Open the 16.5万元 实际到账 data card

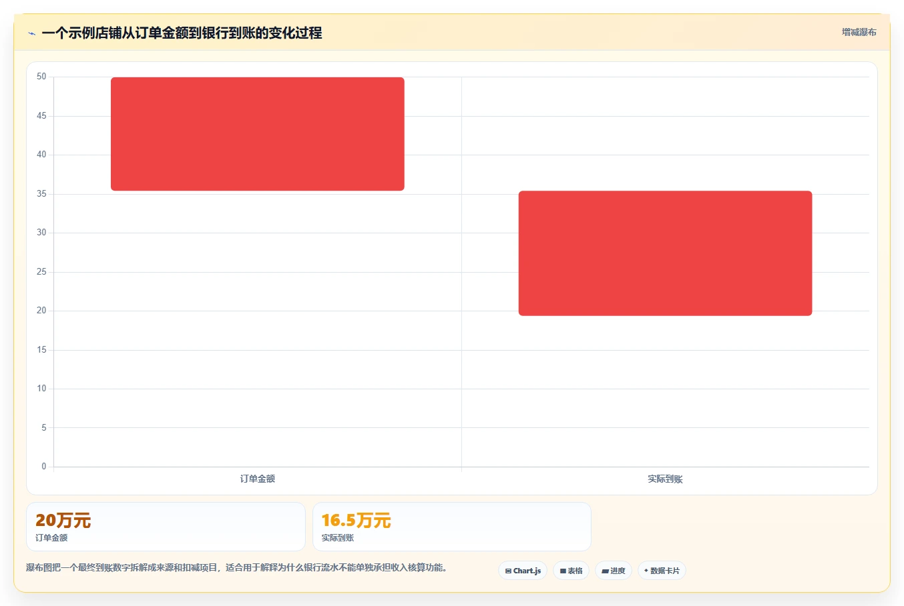pos(452,527)
